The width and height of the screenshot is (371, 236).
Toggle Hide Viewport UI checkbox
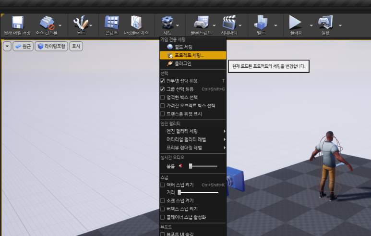click(163, 234)
